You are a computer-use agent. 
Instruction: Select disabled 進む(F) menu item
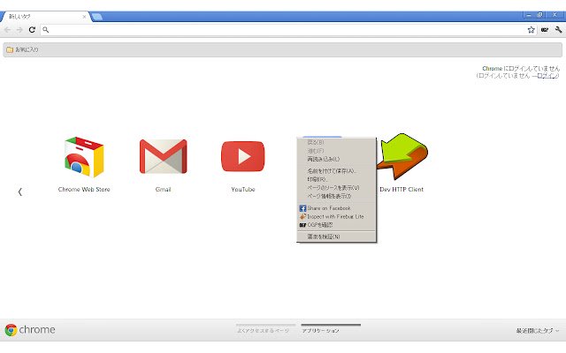tap(336, 151)
